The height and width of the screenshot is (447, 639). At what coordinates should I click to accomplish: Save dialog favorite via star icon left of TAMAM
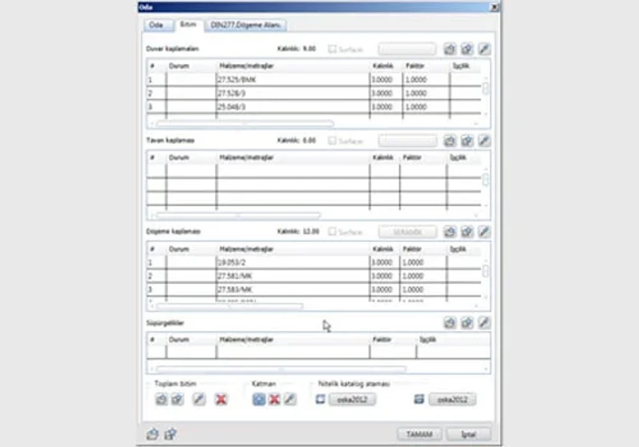[x=170, y=434]
